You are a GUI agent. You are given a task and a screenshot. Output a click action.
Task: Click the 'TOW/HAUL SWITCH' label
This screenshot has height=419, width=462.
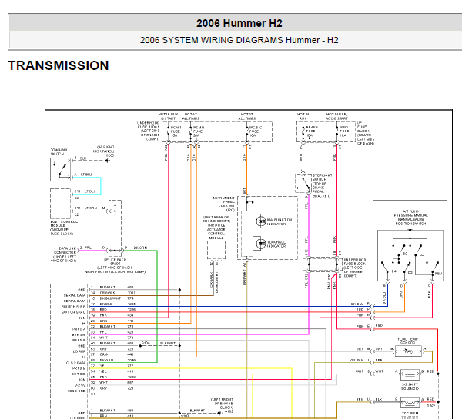(x=59, y=151)
